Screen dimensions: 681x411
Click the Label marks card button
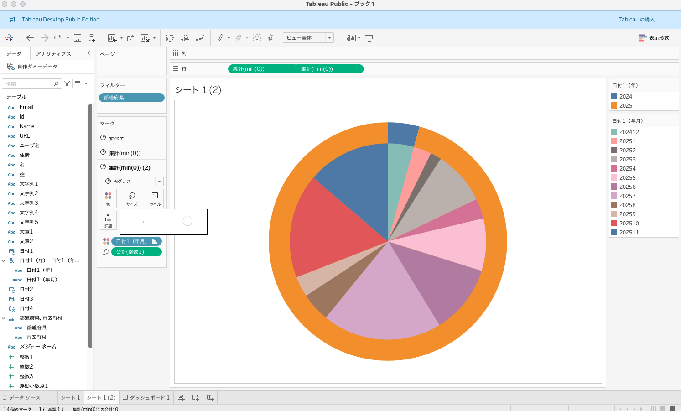(155, 198)
